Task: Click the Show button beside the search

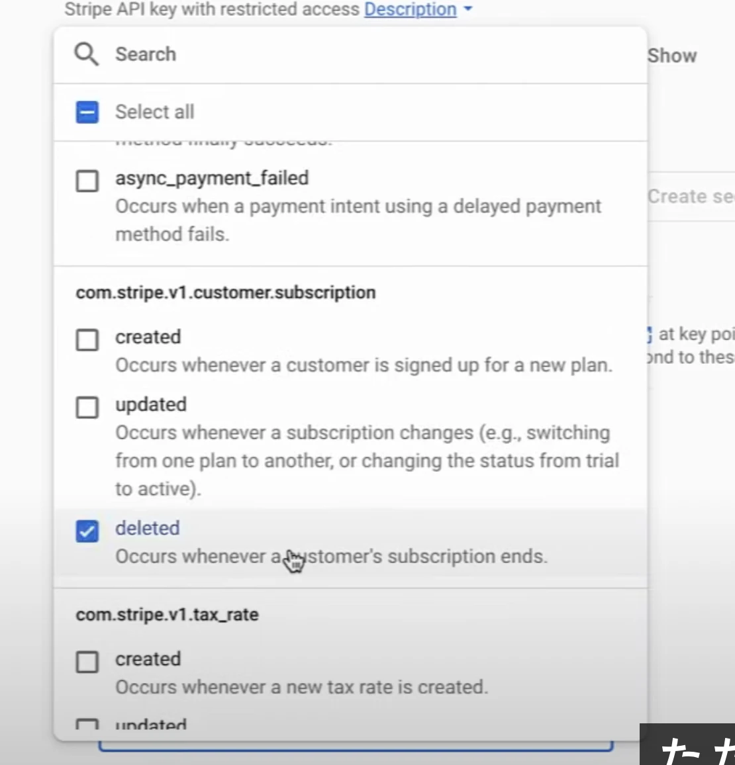Action: [x=672, y=56]
